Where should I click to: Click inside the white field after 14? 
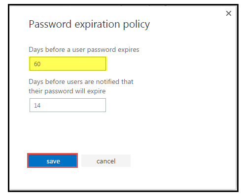[x=72, y=105]
